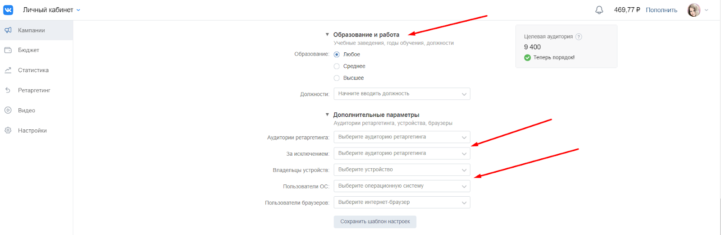Image resolution: width=721 pixels, height=235 pixels.
Task: Open the Владельцы устройств dropdown
Action: (402, 170)
